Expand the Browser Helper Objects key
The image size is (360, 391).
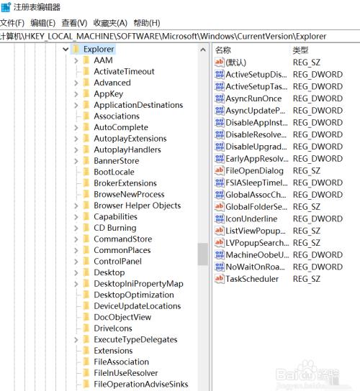(x=76, y=206)
